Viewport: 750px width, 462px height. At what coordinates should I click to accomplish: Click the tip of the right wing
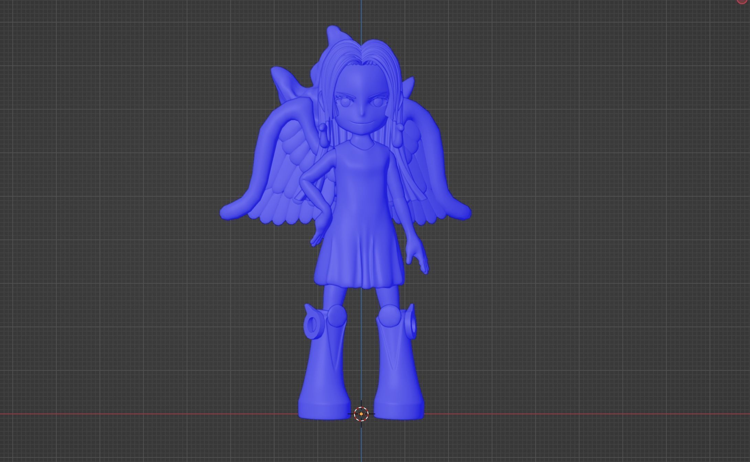[465, 212]
